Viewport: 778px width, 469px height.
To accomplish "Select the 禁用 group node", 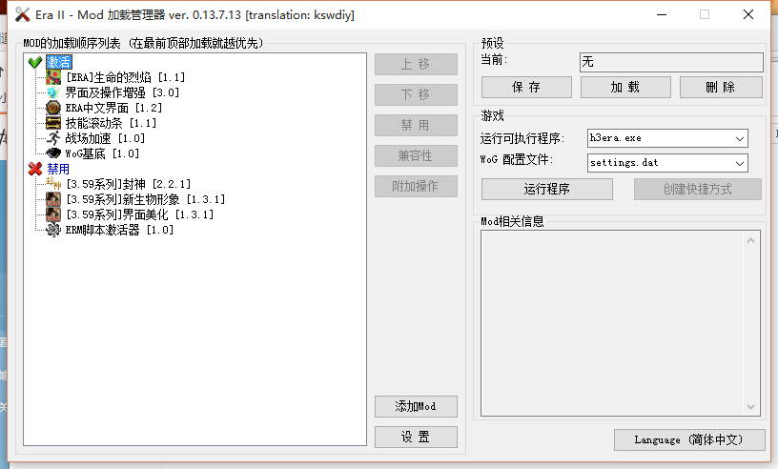I will pyautogui.click(x=58, y=170).
